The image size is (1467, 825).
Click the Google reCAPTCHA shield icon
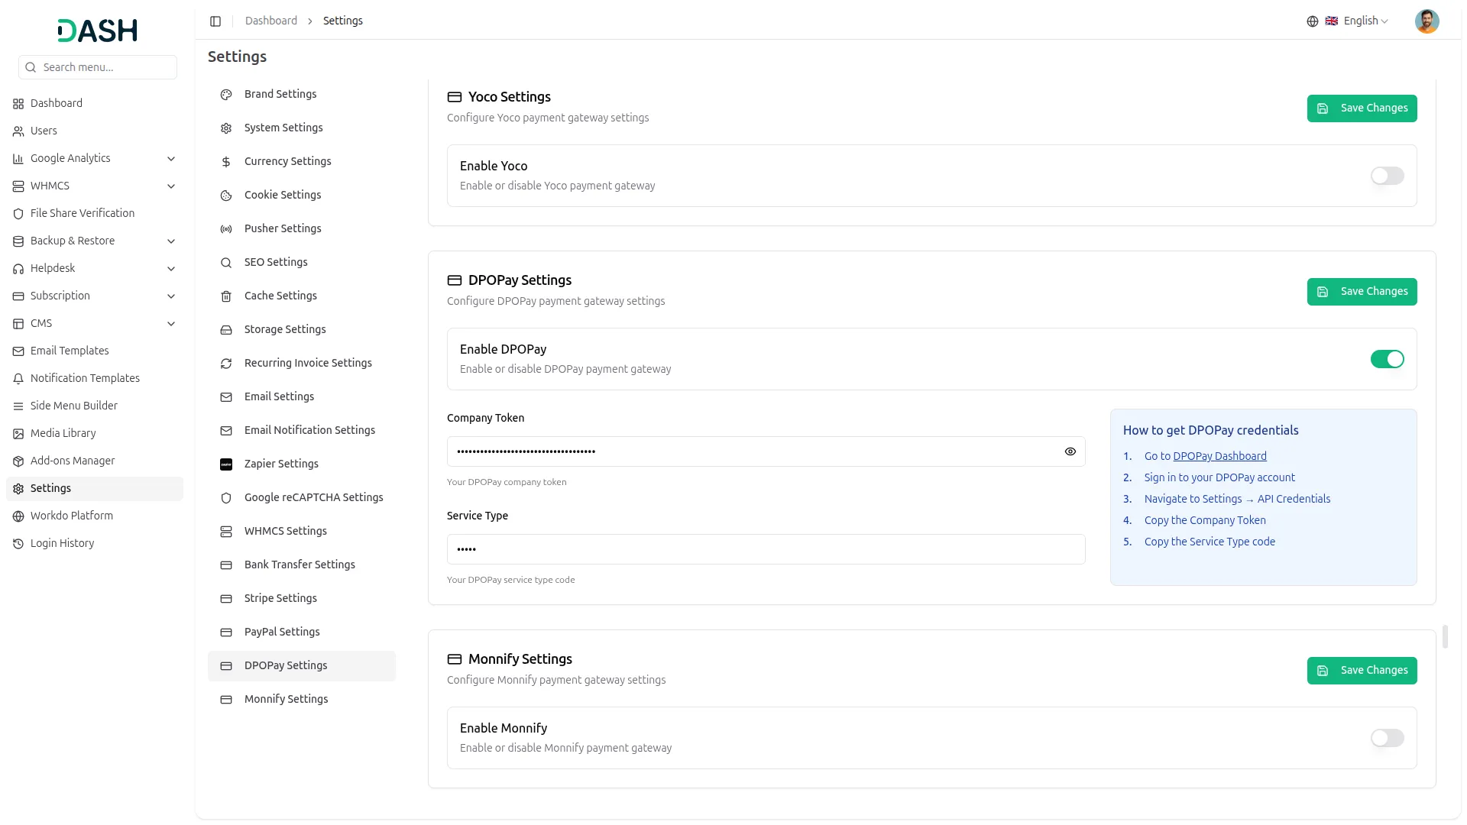[226, 498]
